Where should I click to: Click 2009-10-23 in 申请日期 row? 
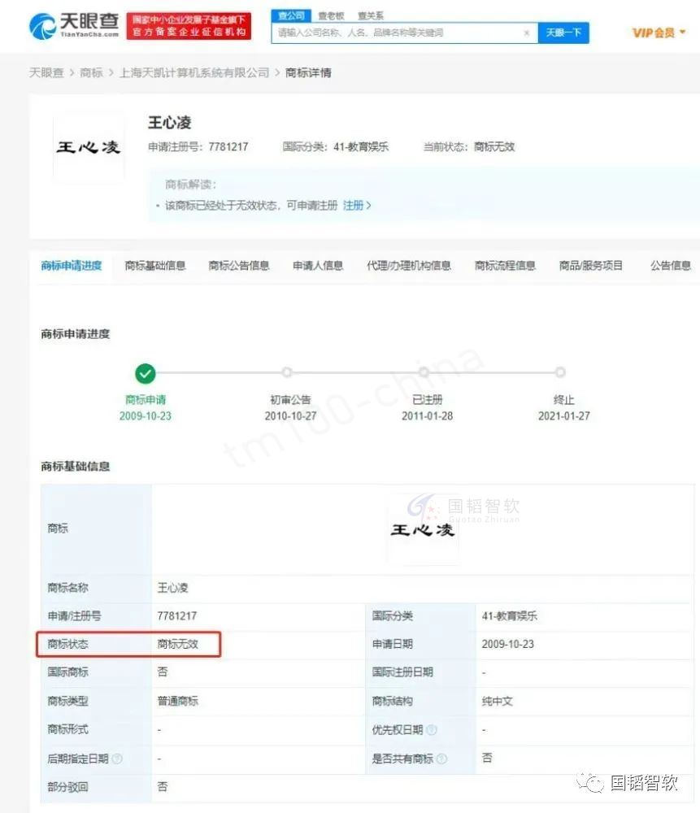point(507,644)
